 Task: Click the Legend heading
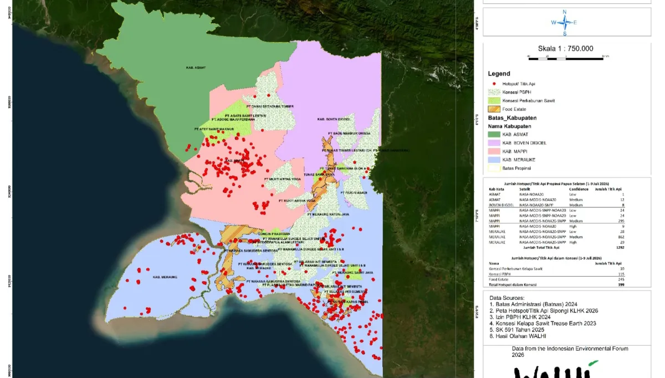pyautogui.click(x=499, y=74)
